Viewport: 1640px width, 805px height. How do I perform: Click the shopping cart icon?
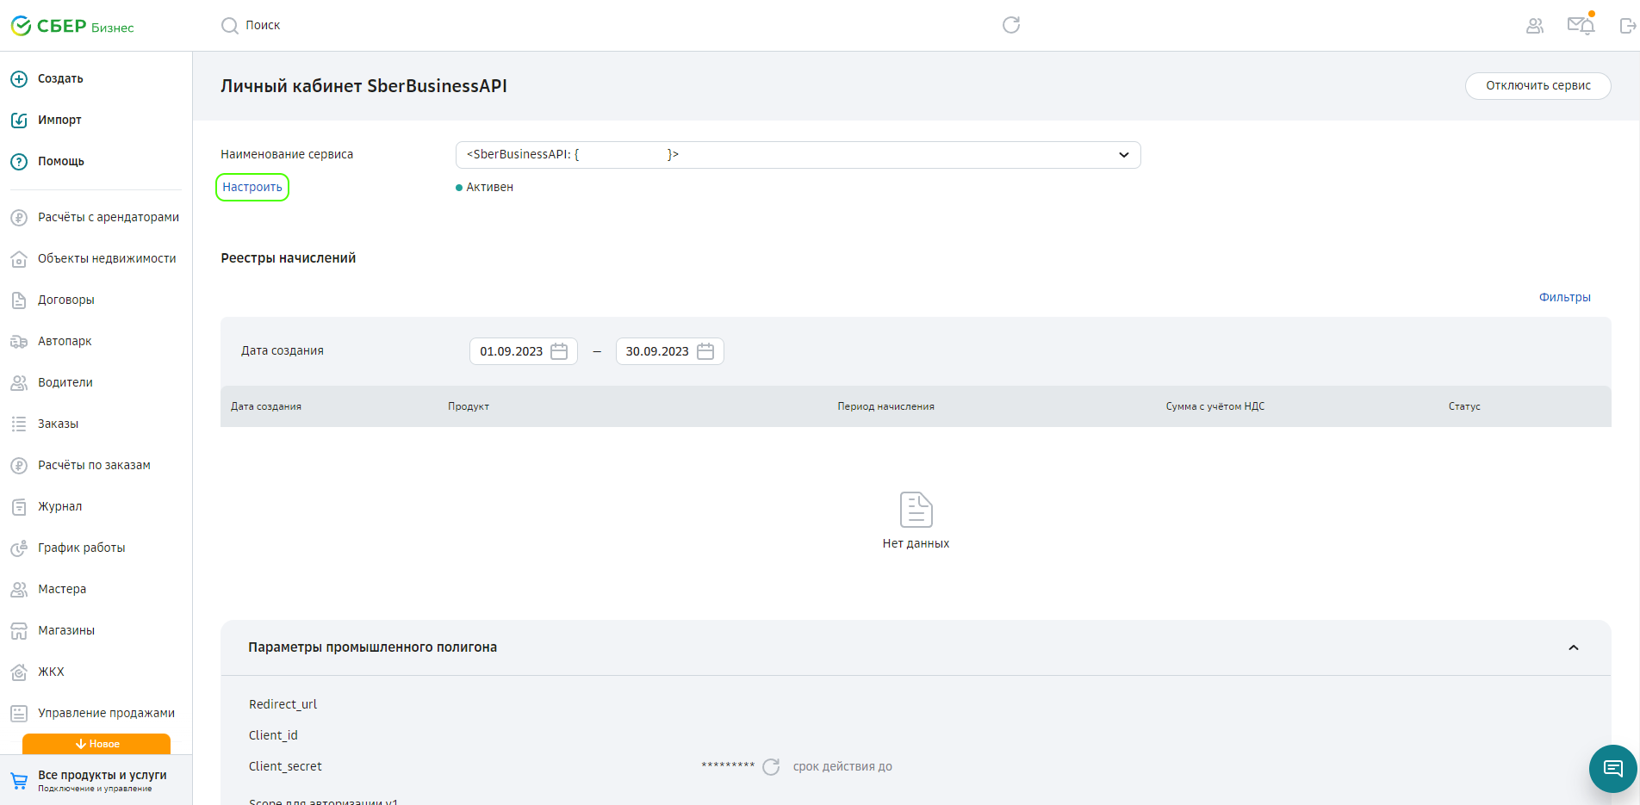point(19,781)
